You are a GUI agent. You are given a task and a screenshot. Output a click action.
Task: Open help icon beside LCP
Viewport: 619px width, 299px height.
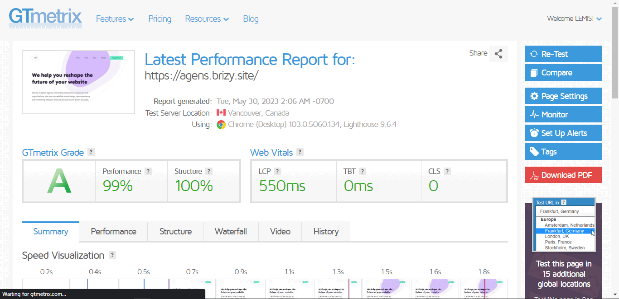pyautogui.click(x=277, y=172)
